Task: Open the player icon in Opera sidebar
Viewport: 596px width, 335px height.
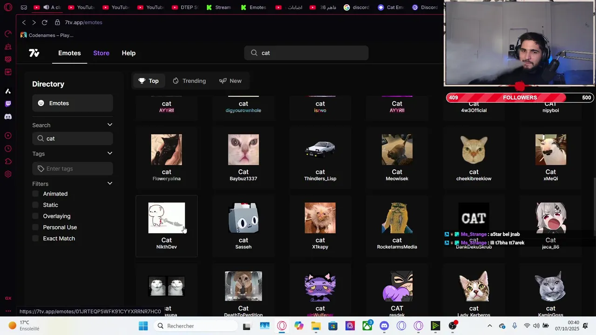Action: pyautogui.click(x=8, y=136)
